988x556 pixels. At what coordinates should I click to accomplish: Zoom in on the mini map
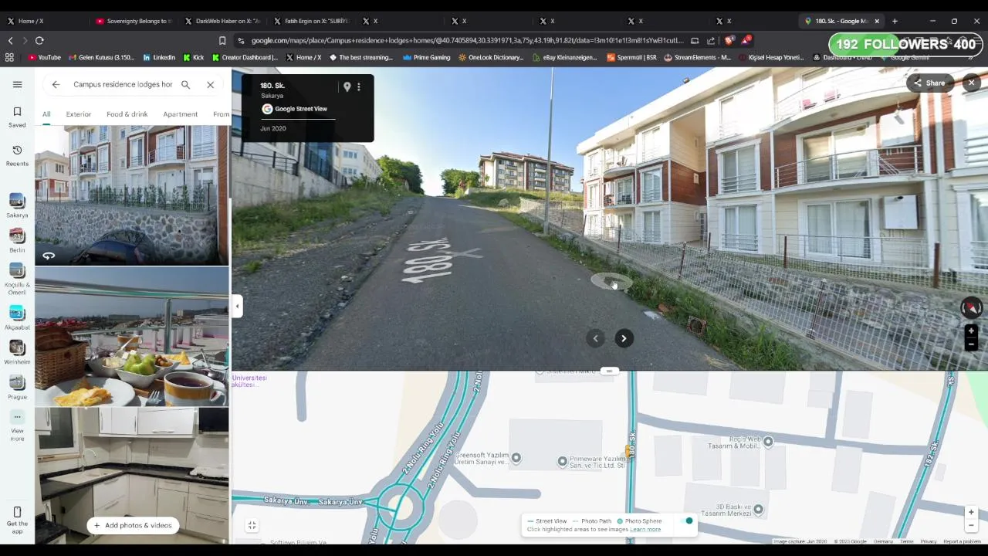click(x=971, y=512)
